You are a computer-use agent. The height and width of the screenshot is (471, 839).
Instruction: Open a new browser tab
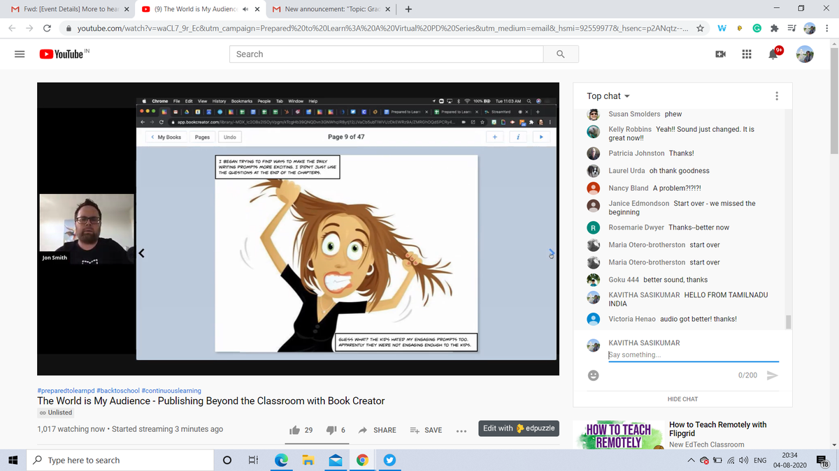[x=408, y=9]
